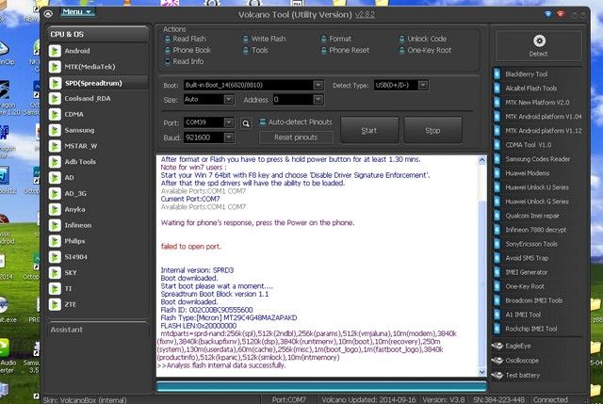Image resolution: width=603 pixels, height=404 pixels.
Task: Open BlackBerry Tool phone icon
Action: pyautogui.click(x=497, y=73)
